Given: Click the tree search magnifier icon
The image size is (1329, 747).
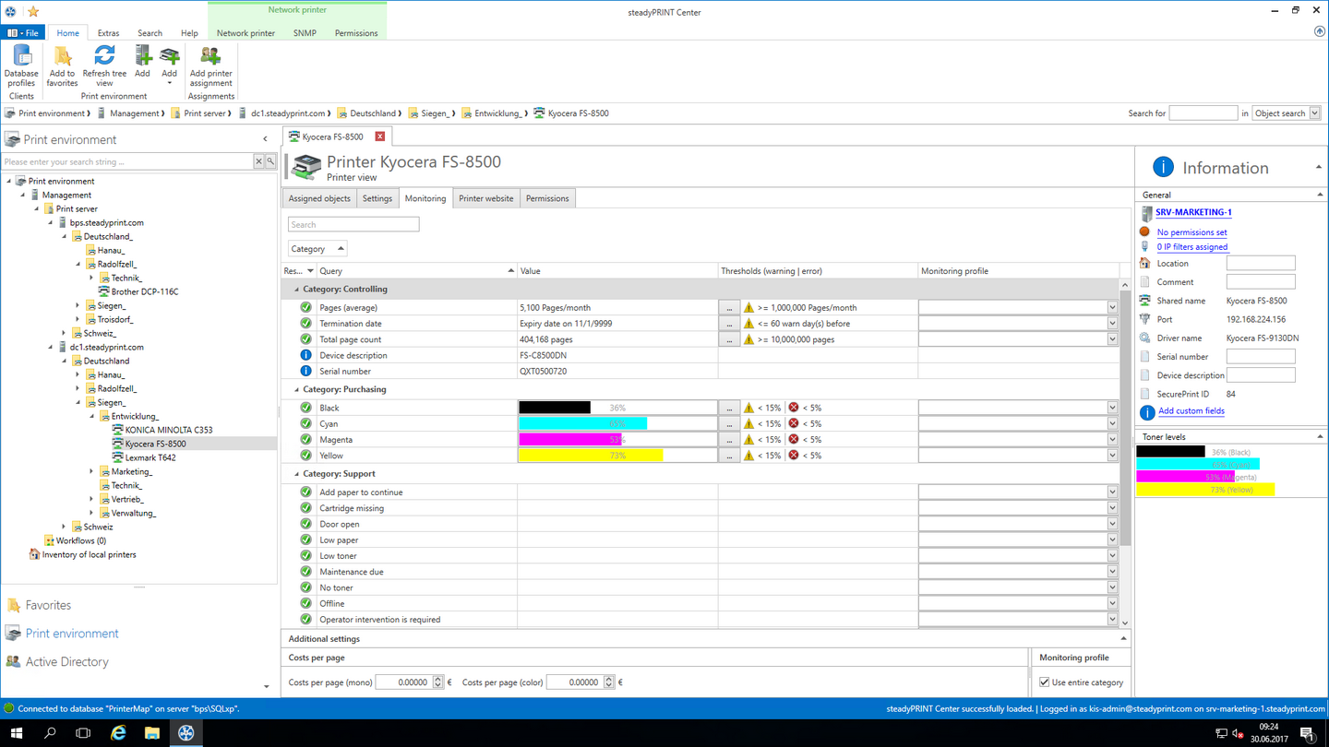Looking at the screenshot, I should click(x=270, y=161).
